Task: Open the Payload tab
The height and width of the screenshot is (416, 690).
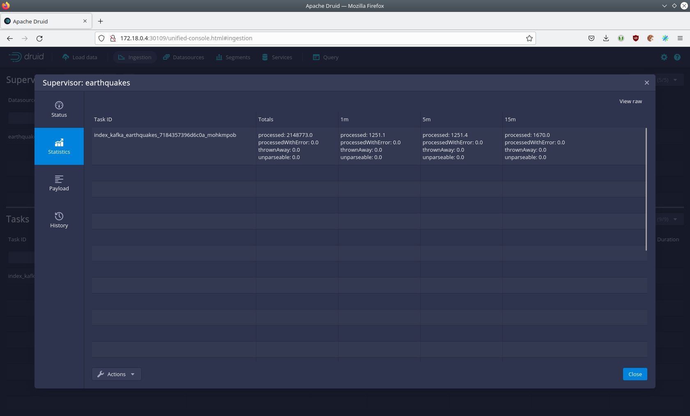Action: click(x=59, y=183)
